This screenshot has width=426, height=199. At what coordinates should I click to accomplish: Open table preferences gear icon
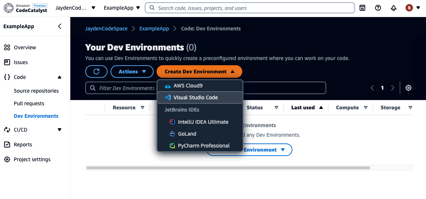(409, 88)
